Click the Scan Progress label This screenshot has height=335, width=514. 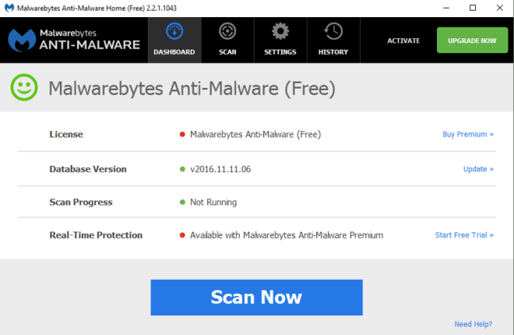coord(81,203)
